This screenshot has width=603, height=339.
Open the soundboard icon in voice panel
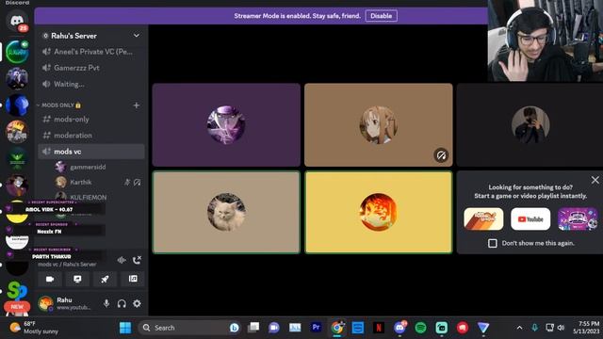click(133, 279)
